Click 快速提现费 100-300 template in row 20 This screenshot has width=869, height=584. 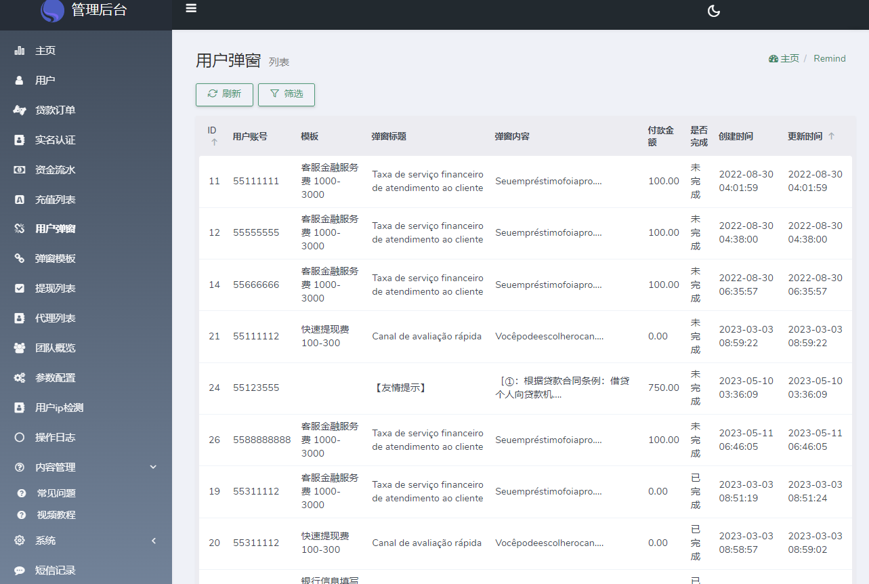pos(325,543)
